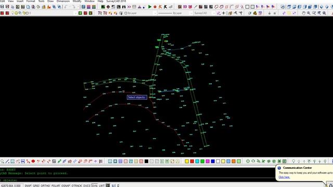The height and width of the screenshot is (187, 333).
Task: Click the purple gradient square icon
Action: tap(88, 7)
